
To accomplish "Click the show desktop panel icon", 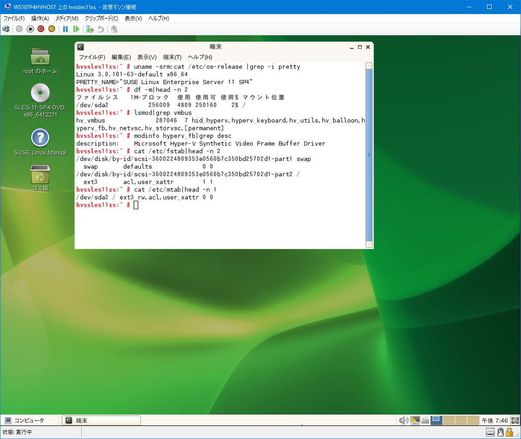I will click(515, 420).
